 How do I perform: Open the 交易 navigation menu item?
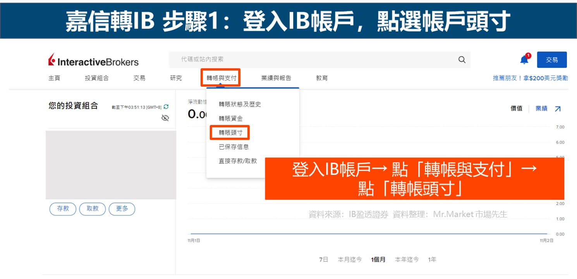pyautogui.click(x=139, y=78)
